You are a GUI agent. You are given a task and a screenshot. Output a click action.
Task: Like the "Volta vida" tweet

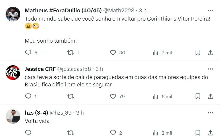click(113, 133)
